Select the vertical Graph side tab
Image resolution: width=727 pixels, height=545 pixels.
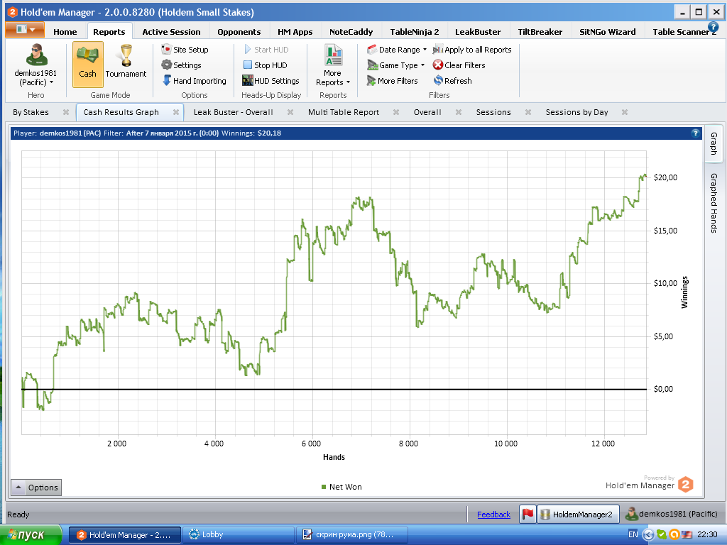714,143
